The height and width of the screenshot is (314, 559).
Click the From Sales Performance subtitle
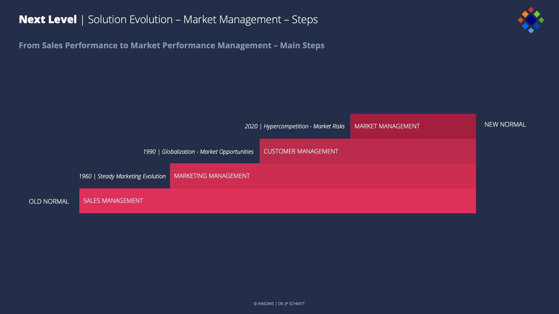pyautogui.click(x=171, y=45)
